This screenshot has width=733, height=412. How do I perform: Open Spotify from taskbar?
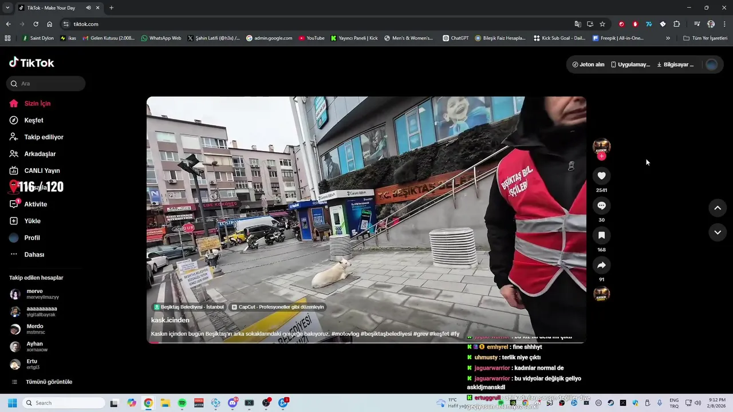(182, 403)
